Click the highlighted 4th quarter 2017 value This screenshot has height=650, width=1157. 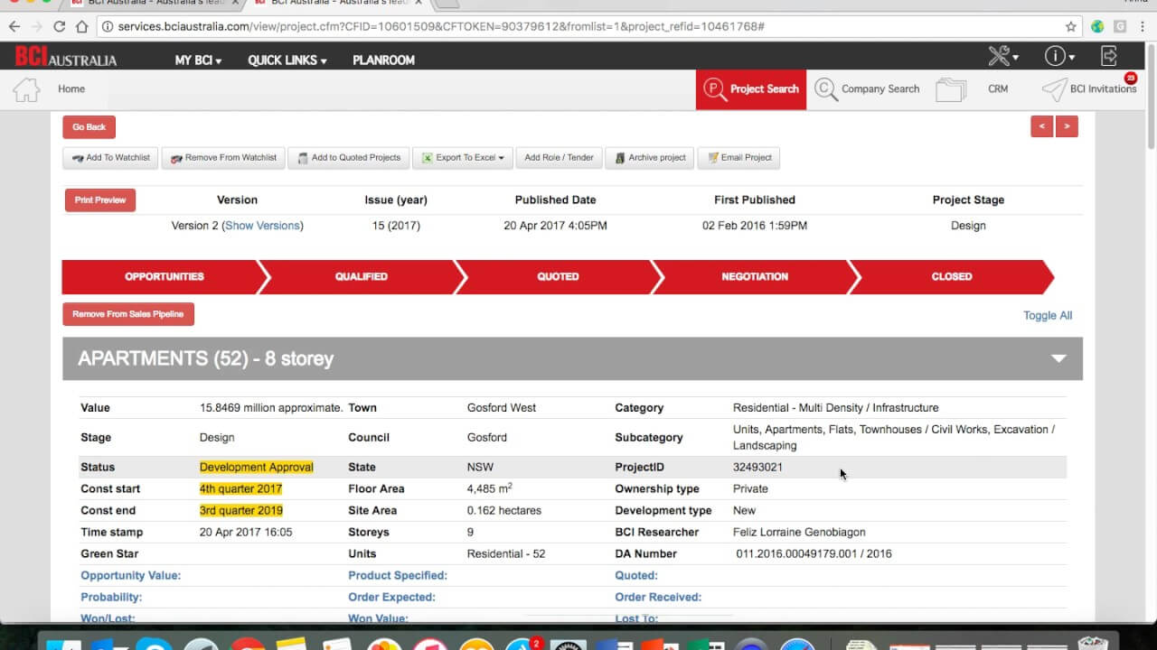pos(240,488)
